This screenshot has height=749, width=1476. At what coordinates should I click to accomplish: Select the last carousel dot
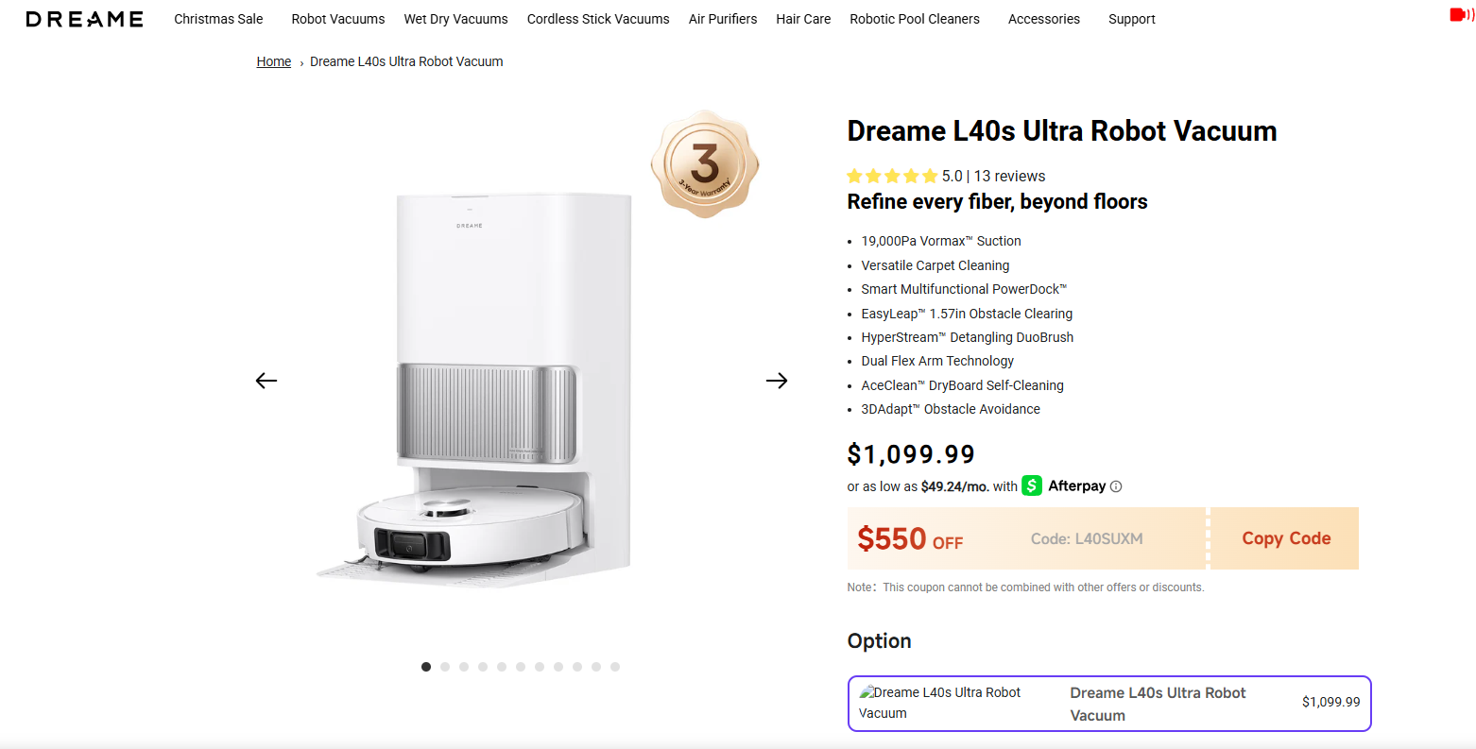pos(614,666)
